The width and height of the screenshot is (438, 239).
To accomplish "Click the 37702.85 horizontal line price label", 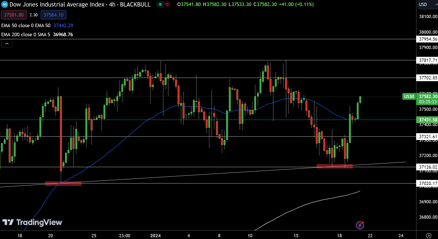I will pos(427,78).
